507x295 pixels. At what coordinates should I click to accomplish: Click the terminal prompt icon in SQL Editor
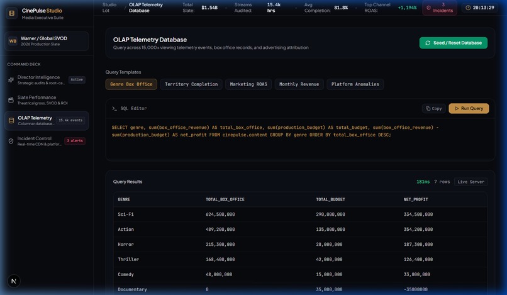(114, 108)
